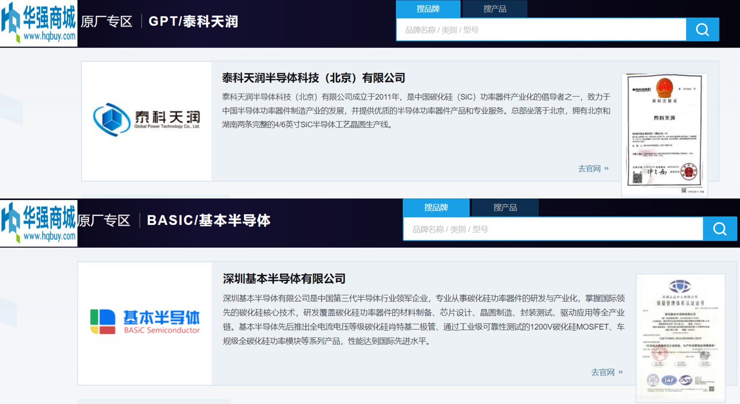Open 去官网 link for 泰科天润
The height and width of the screenshot is (404, 740).
(593, 168)
